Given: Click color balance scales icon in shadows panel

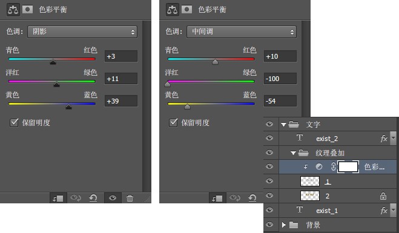Looking at the screenshot, I should click(x=13, y=10).
